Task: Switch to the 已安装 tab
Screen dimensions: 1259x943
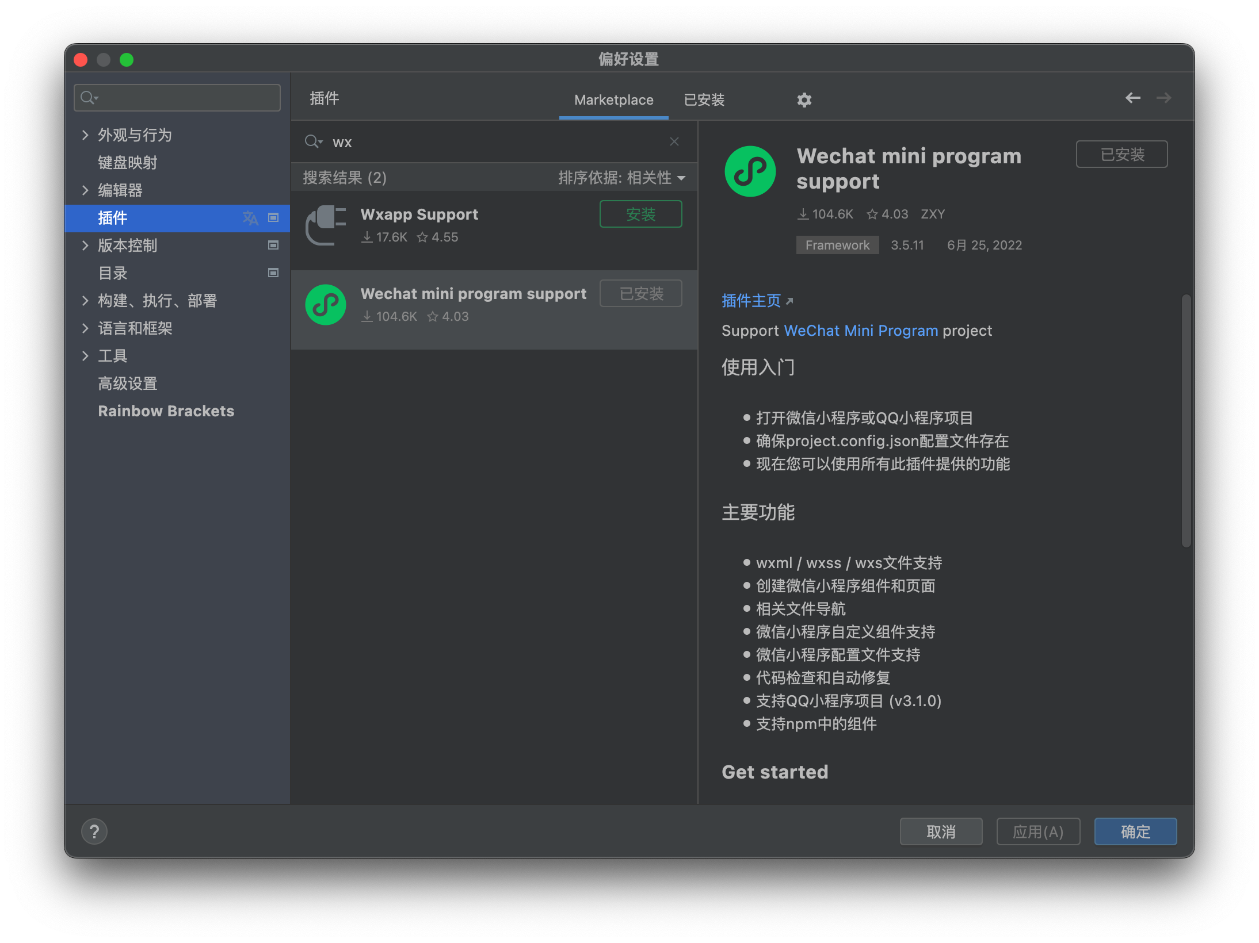Action: coord(704,100)
